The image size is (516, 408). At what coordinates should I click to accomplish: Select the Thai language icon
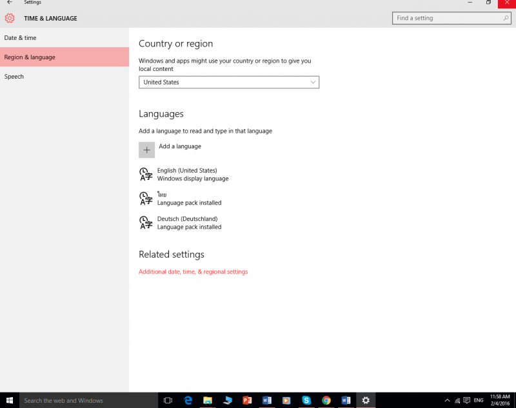pyautogui.click(x=146, y=199)
